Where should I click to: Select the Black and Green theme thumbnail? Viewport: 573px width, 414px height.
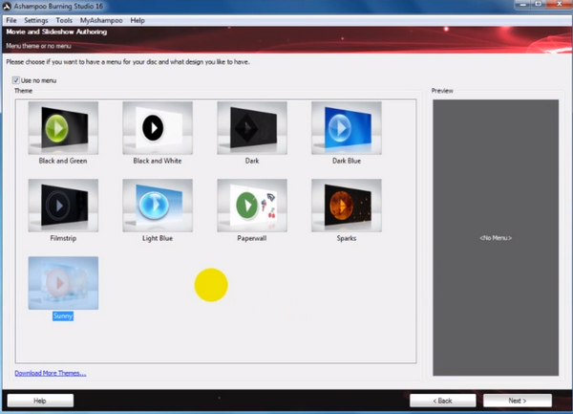62,127
